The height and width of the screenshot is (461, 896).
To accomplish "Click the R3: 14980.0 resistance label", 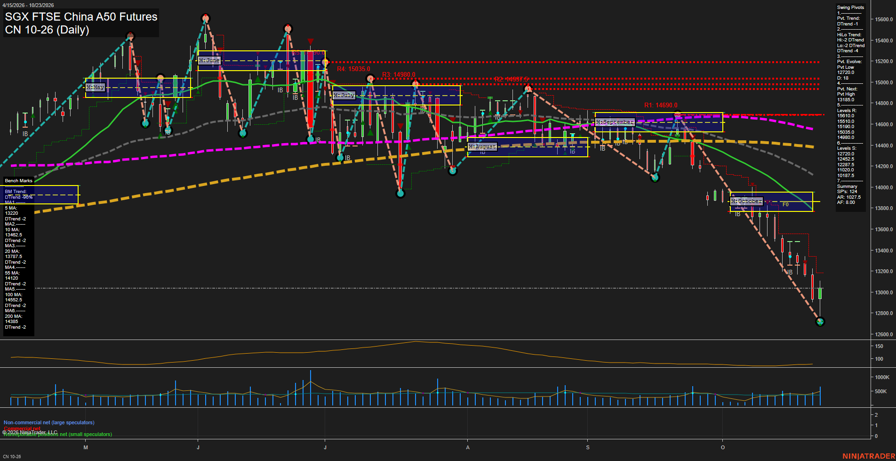I will 399,75.
